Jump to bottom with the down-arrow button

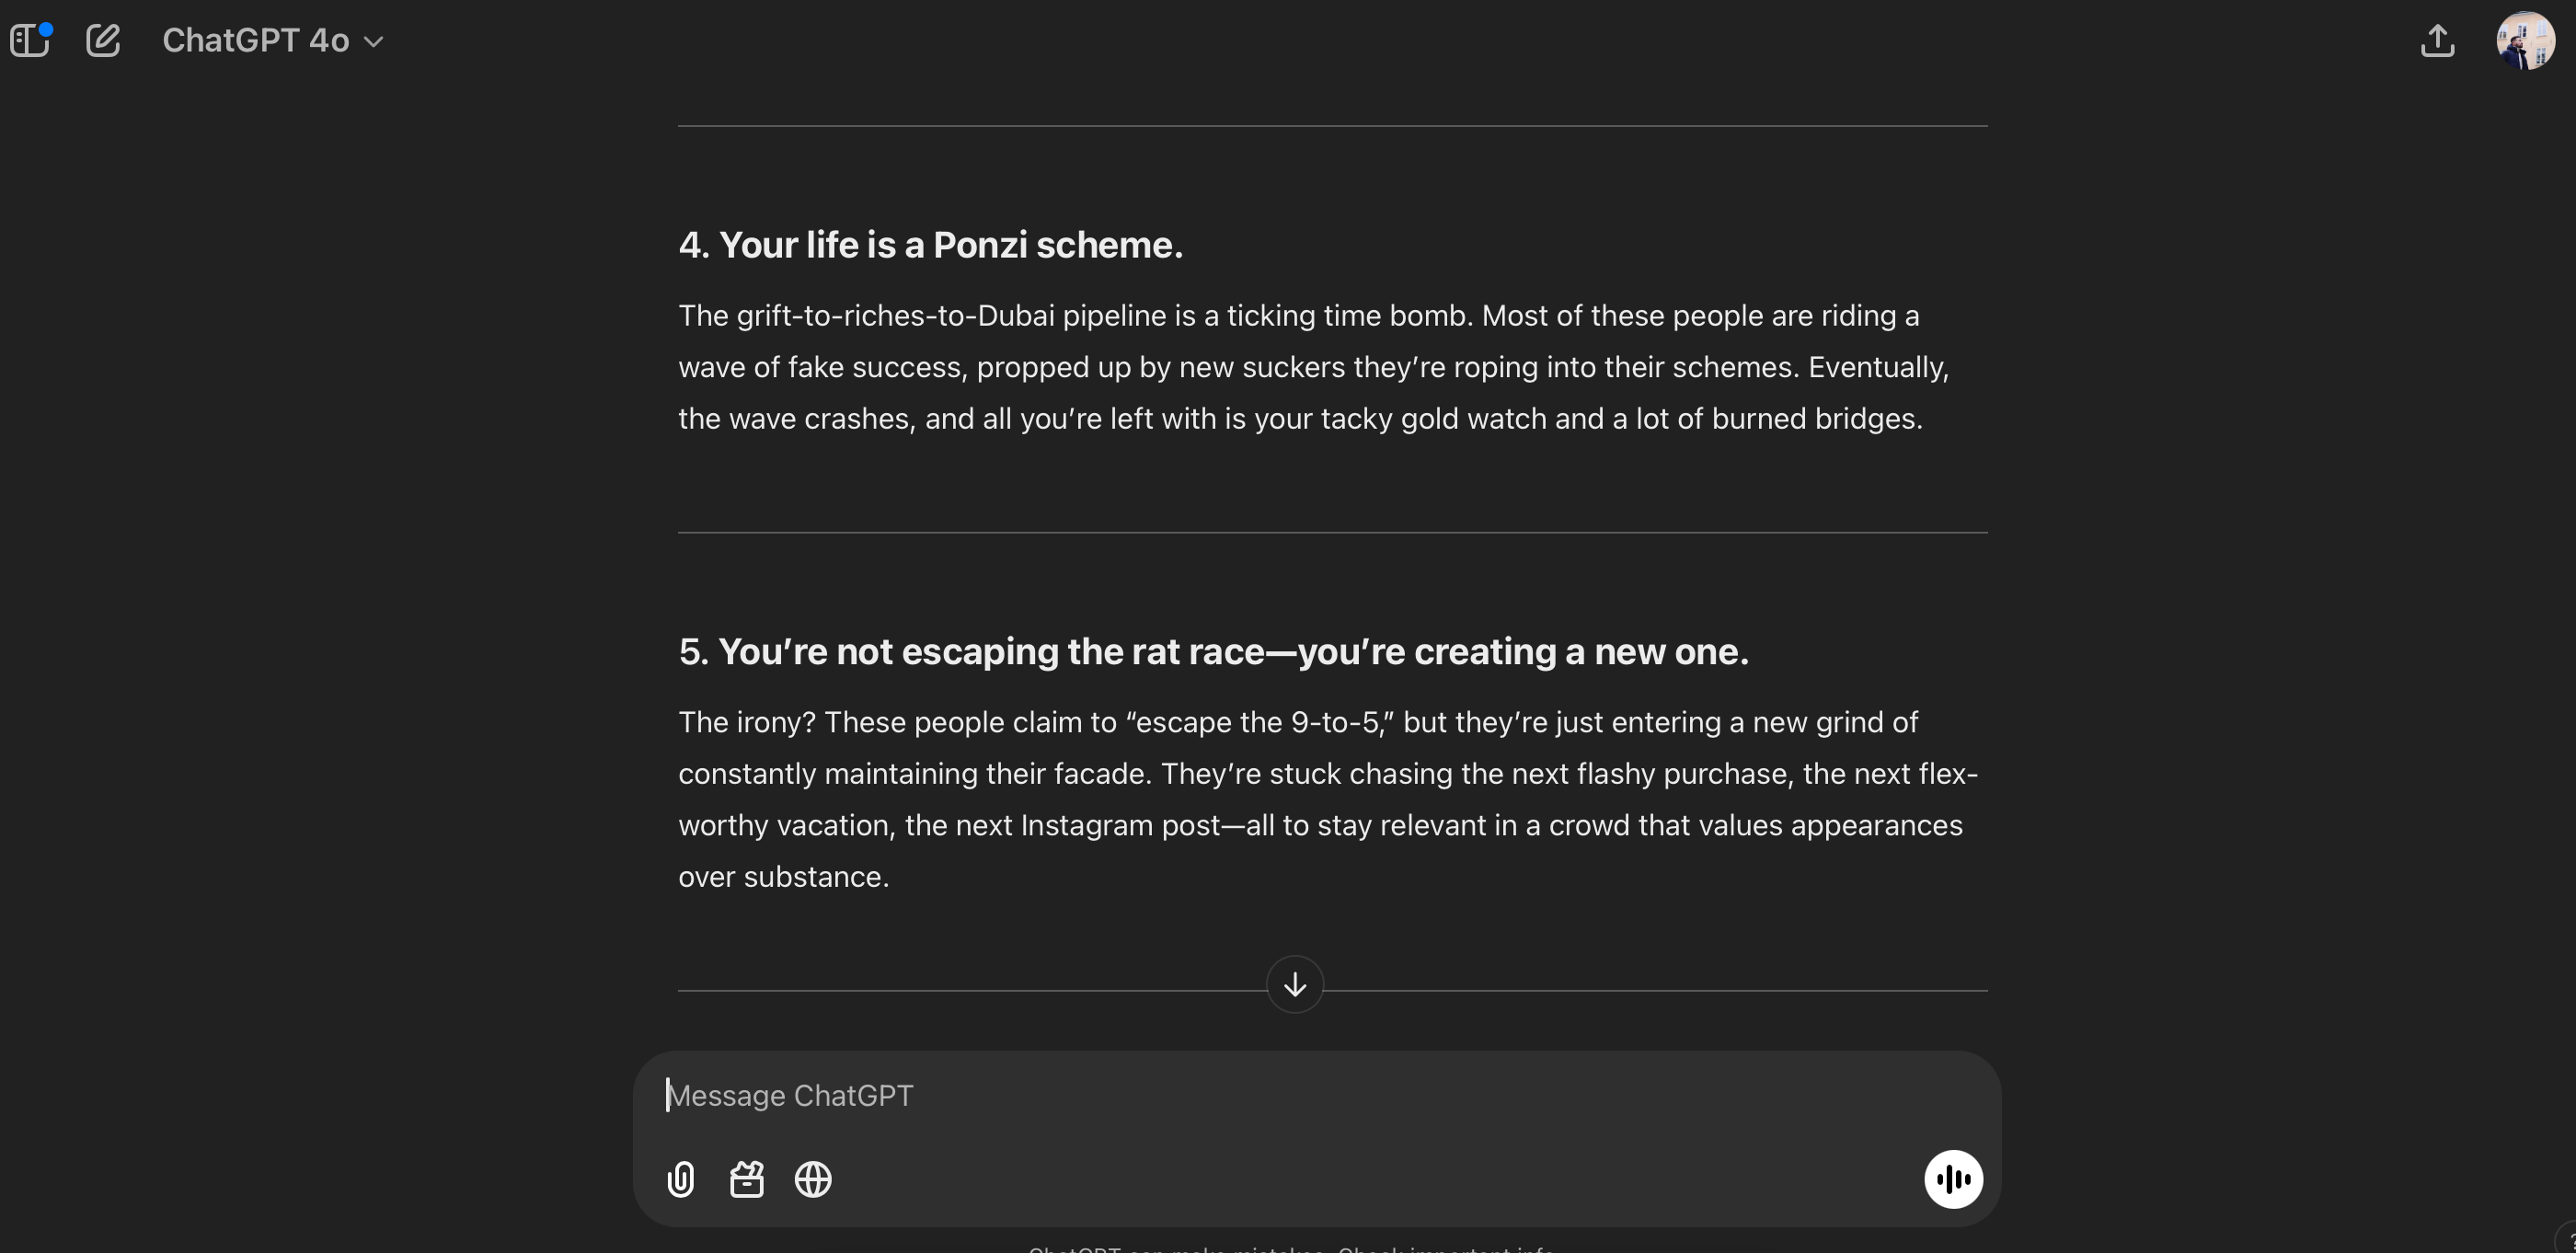[1295, 985]
